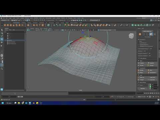
Task: Expand the Soft Selection section
Action: click(x=143, y=58)
